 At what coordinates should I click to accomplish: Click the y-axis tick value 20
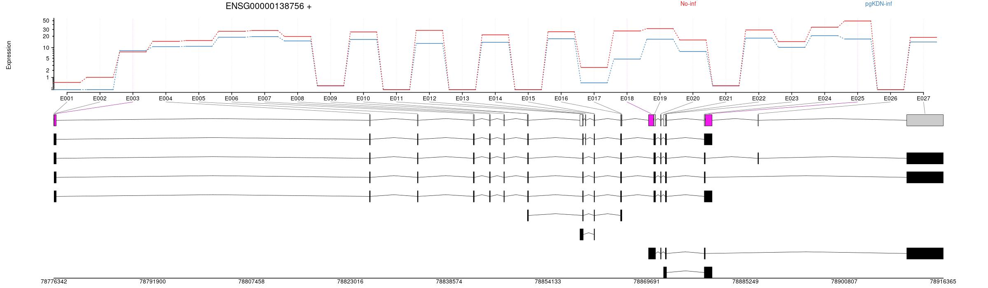point(46,36)
